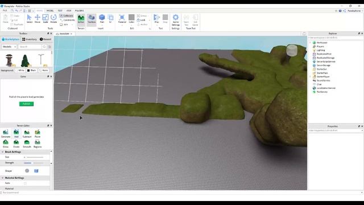The width and height of the screenshot is (364, 205).
Task: Toggle the Collisions checkbox
Action: coord(67,16)
